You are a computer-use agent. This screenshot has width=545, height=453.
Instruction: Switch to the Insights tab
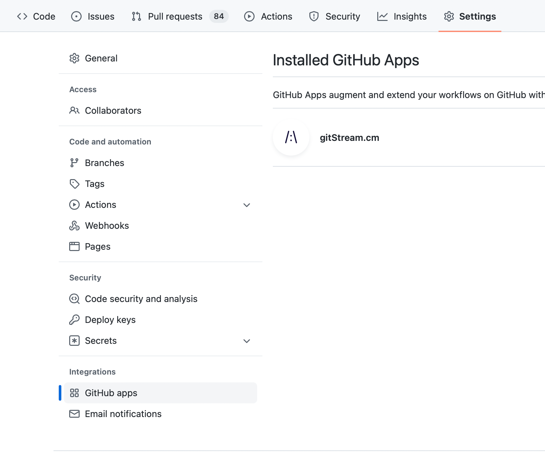pyautogui.click(x=410, y=16)
